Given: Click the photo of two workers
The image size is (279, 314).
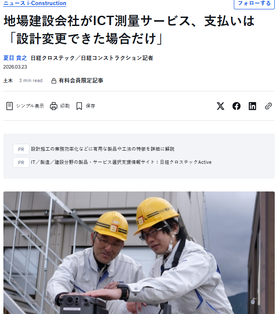Looking at the screenshot, I should tap(139, 253).
